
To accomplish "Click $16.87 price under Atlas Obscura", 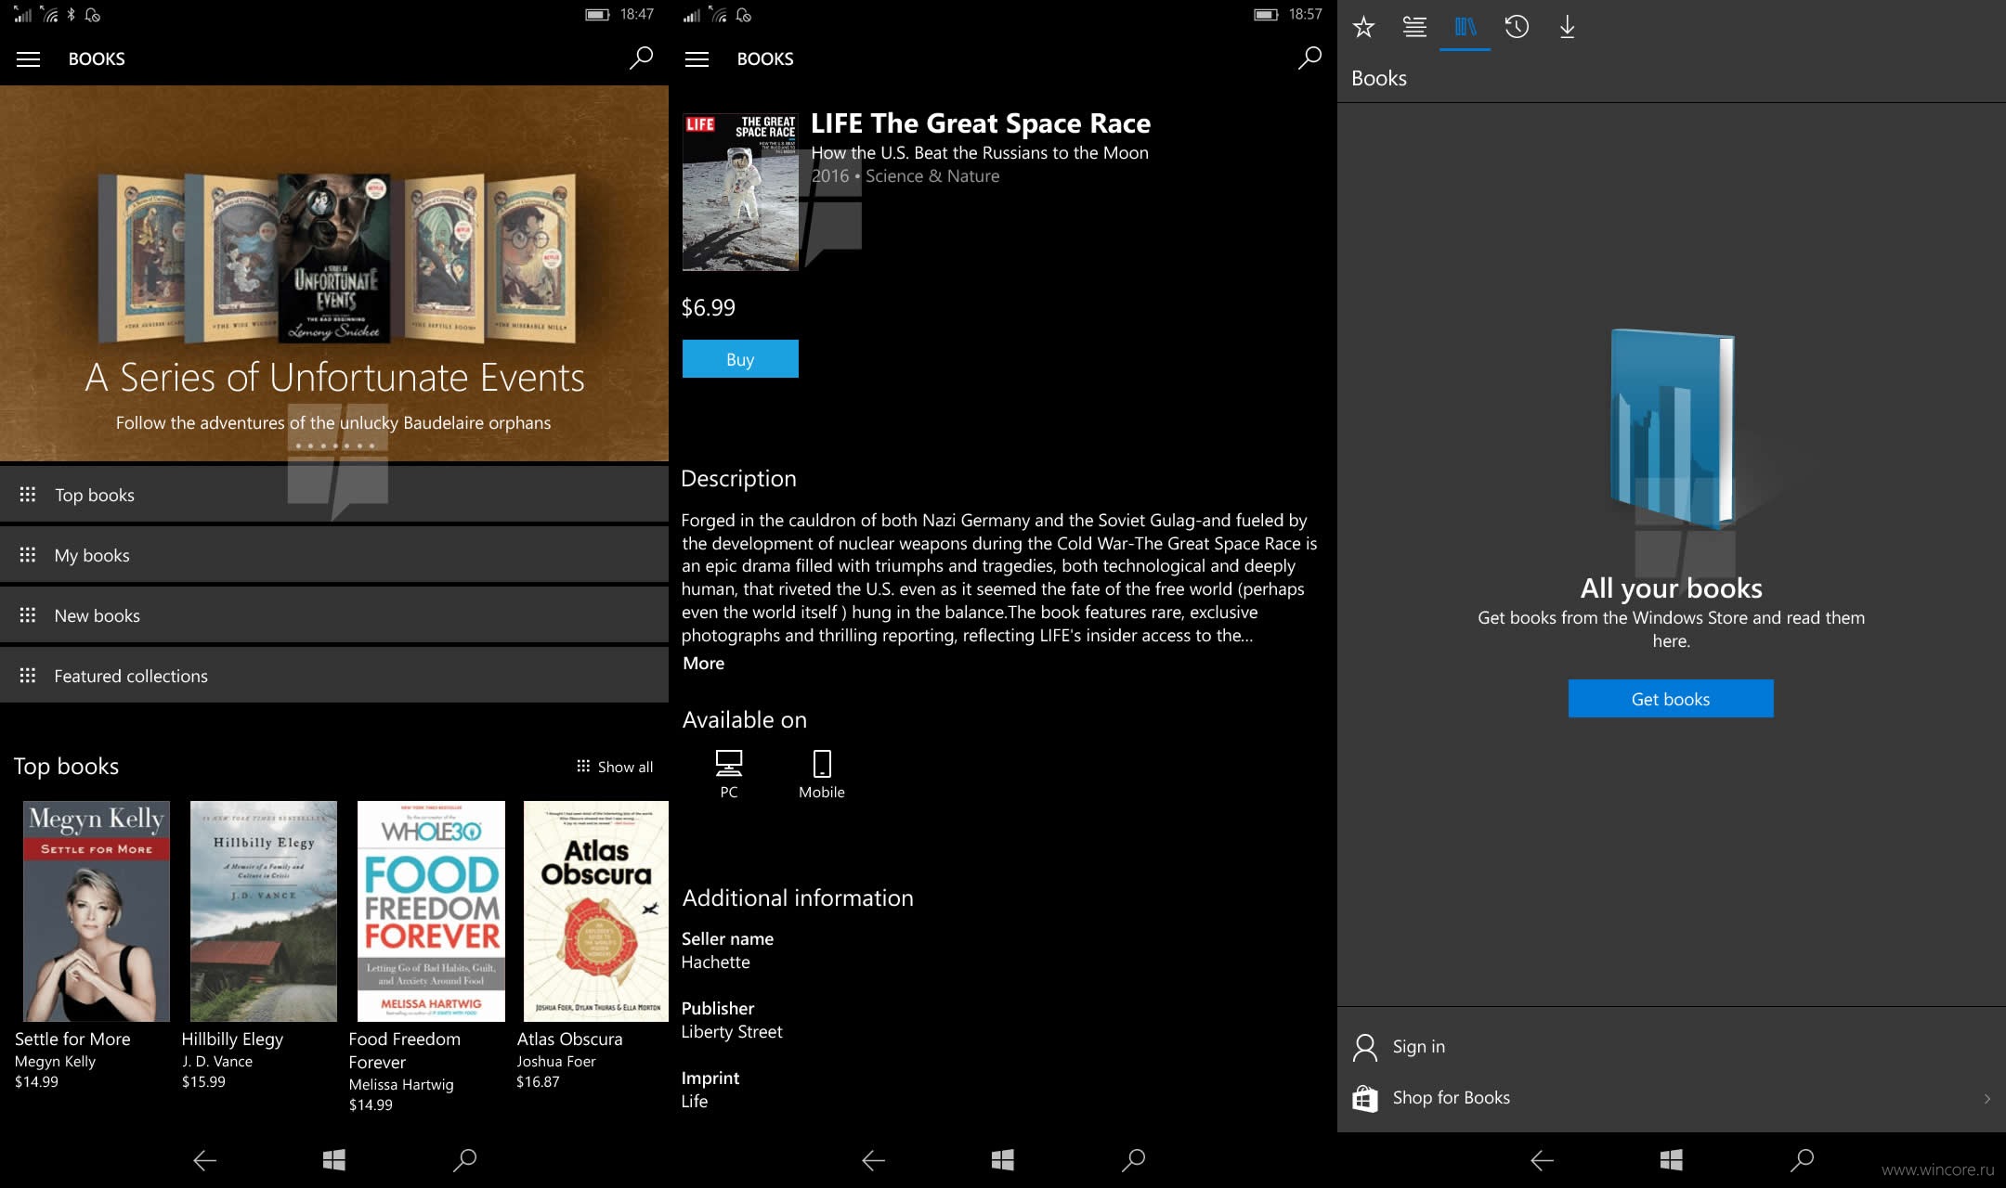I will (x=538, y=1081).
